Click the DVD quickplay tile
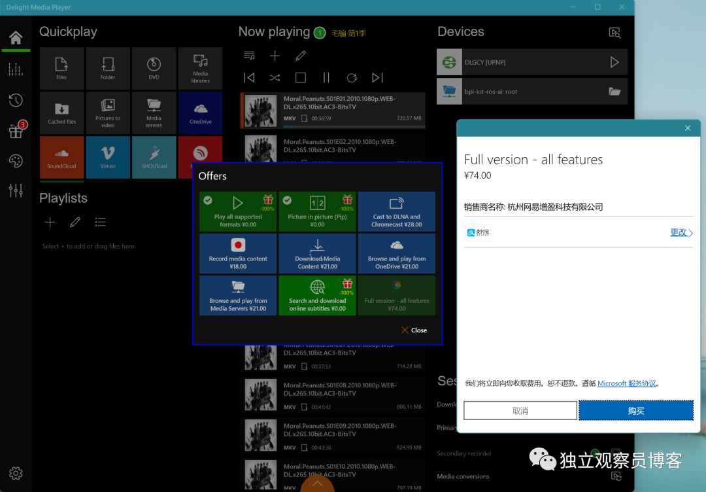Image resolution: width=706 pixels, height=492 pixels. [x=154, y=69]
